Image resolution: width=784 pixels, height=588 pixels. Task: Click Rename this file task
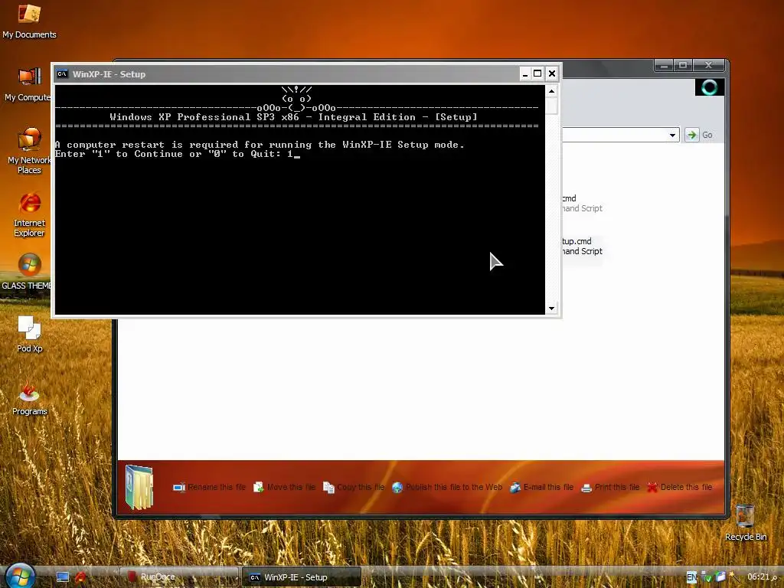[x=210, y=487]
